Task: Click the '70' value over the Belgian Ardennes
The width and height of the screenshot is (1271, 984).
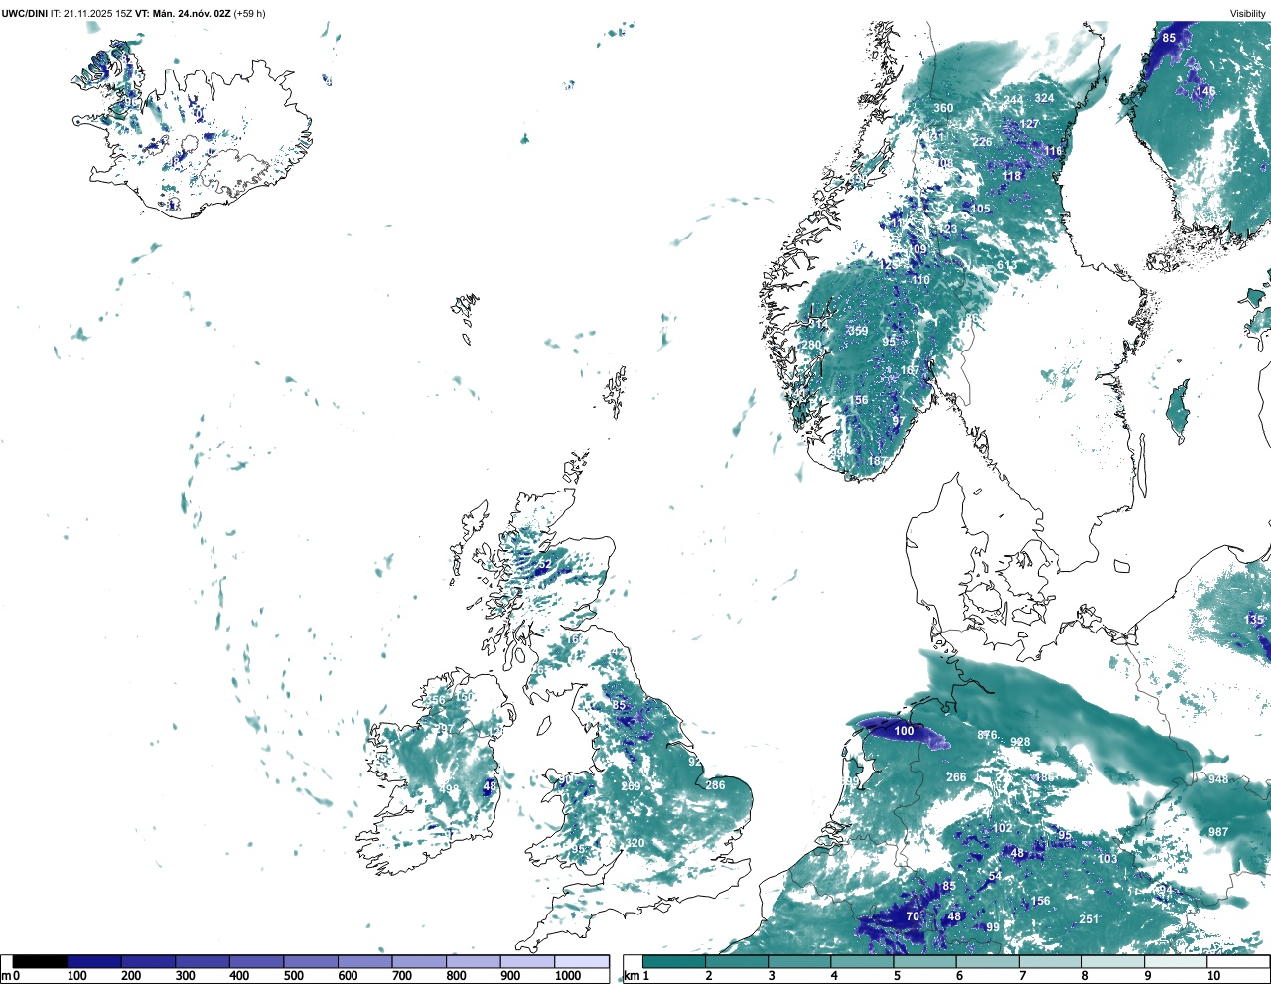Action: [913, 916]
